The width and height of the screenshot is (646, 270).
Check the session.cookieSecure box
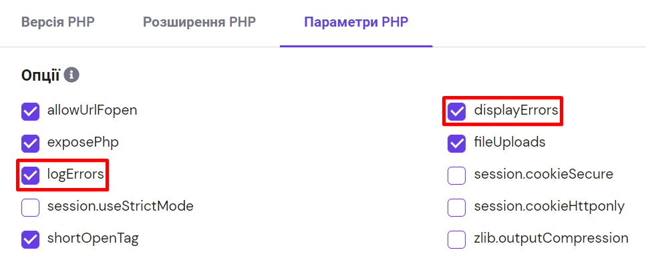[x=457, y=175]
